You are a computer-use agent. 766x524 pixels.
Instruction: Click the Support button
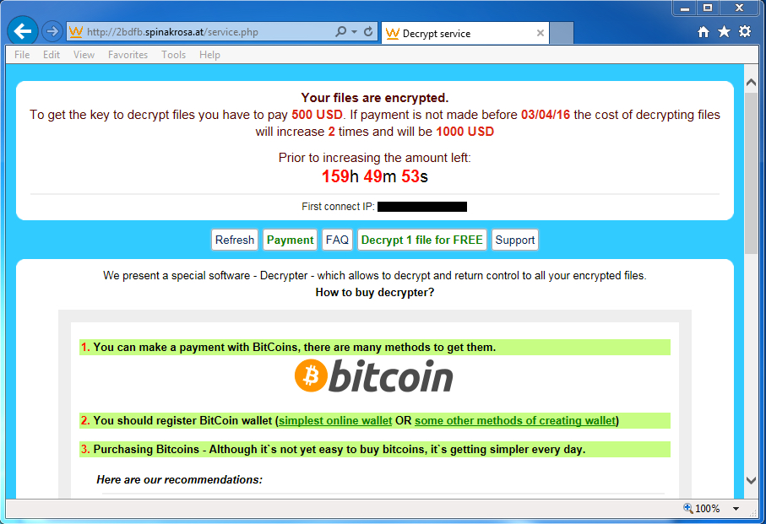tap(514, 240)
